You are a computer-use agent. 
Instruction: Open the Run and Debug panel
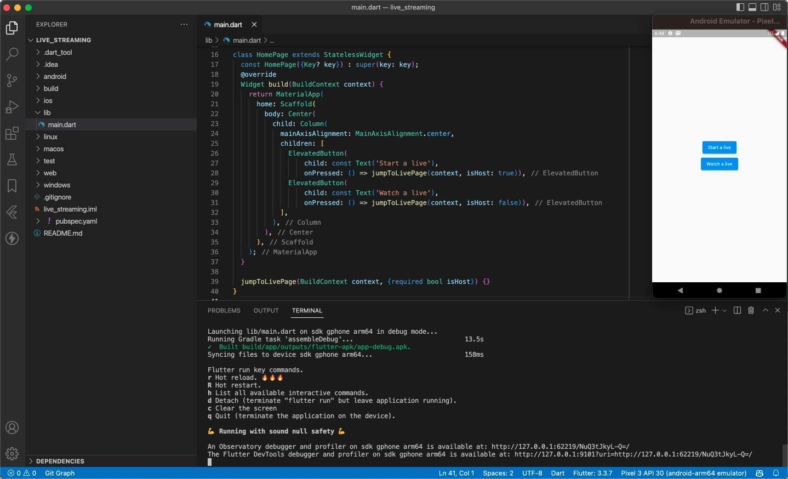(12, 107)
